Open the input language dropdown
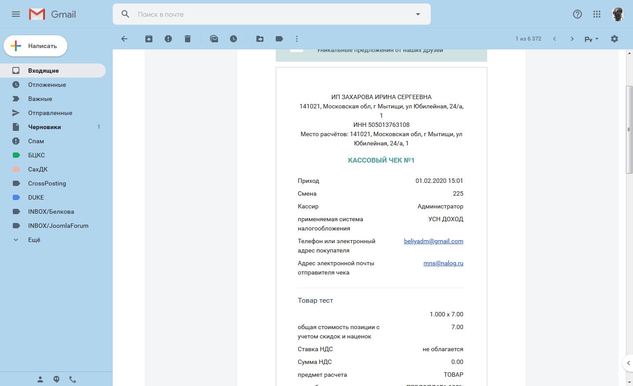 (x=592, y=39)
